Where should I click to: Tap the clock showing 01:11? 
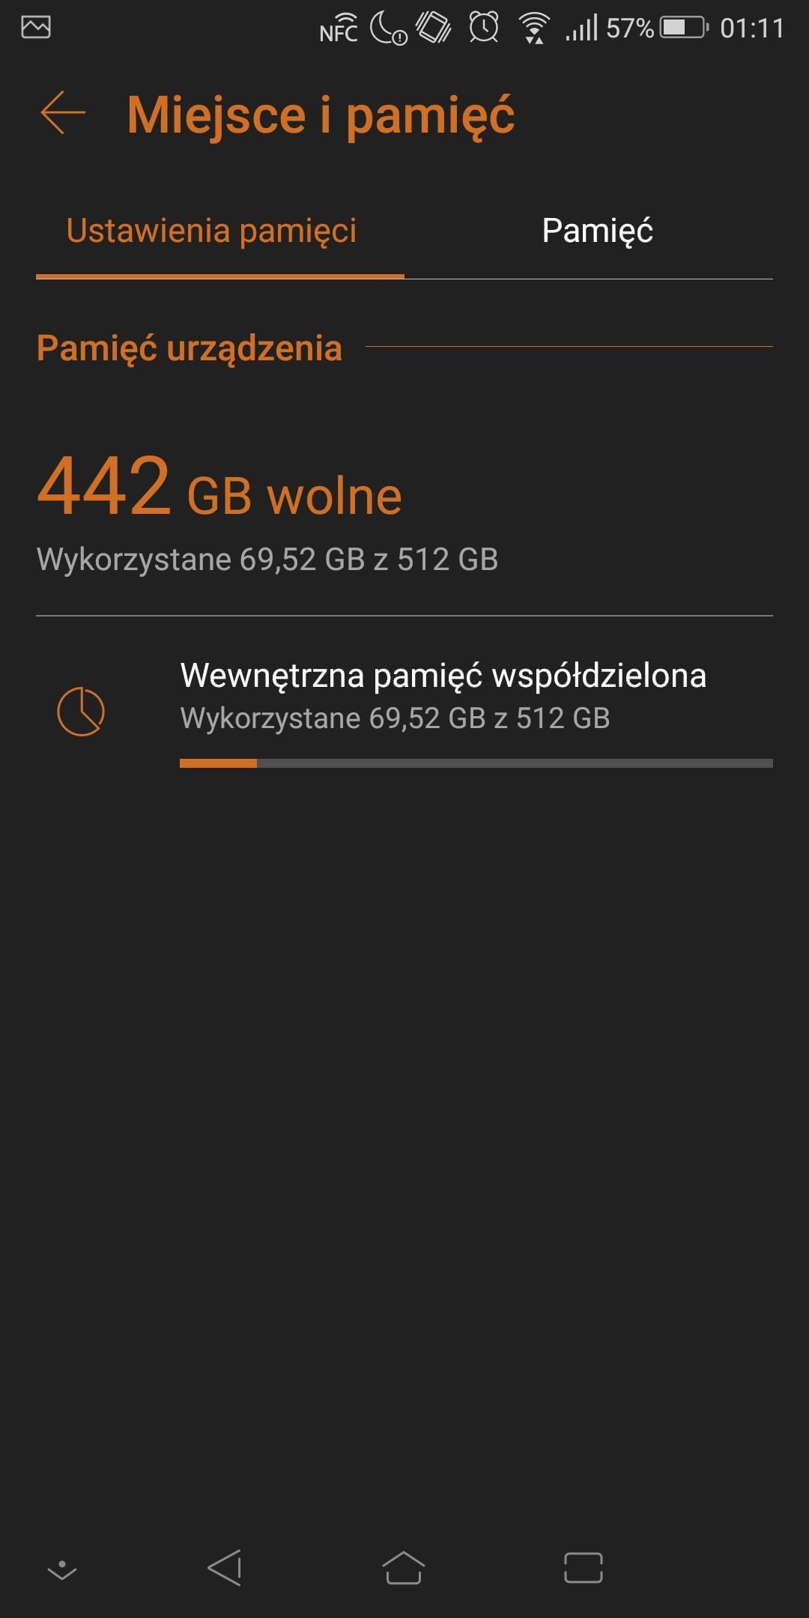coord(752,28)
